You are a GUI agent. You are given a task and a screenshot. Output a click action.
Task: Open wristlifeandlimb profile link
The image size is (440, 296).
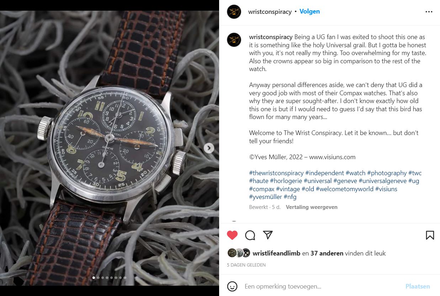[x=276, y=253]
